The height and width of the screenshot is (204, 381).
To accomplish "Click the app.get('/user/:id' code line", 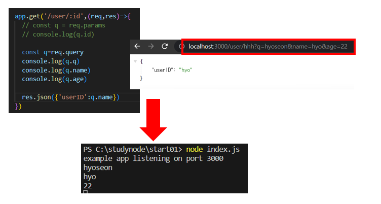I will click(72, 16).
